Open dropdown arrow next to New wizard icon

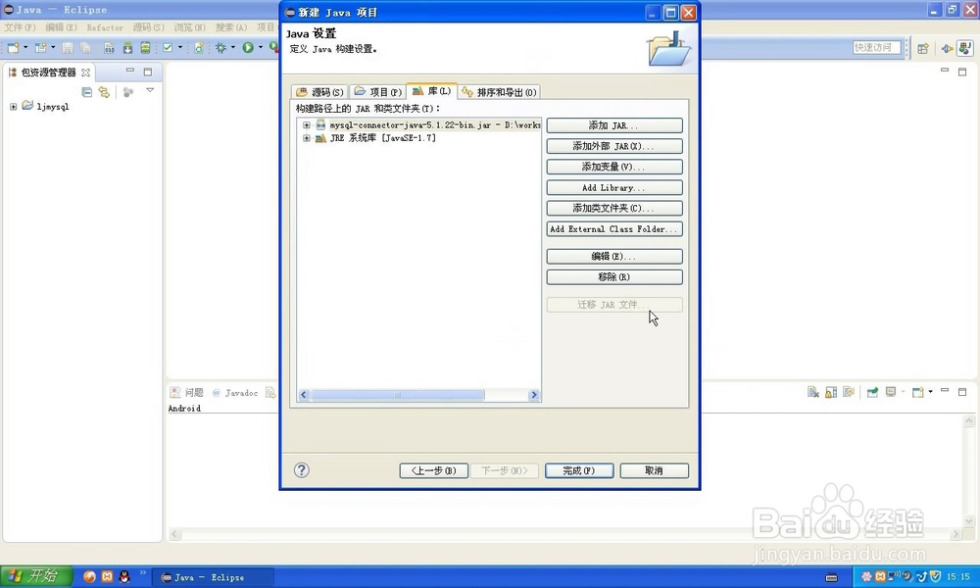[25, 47]
